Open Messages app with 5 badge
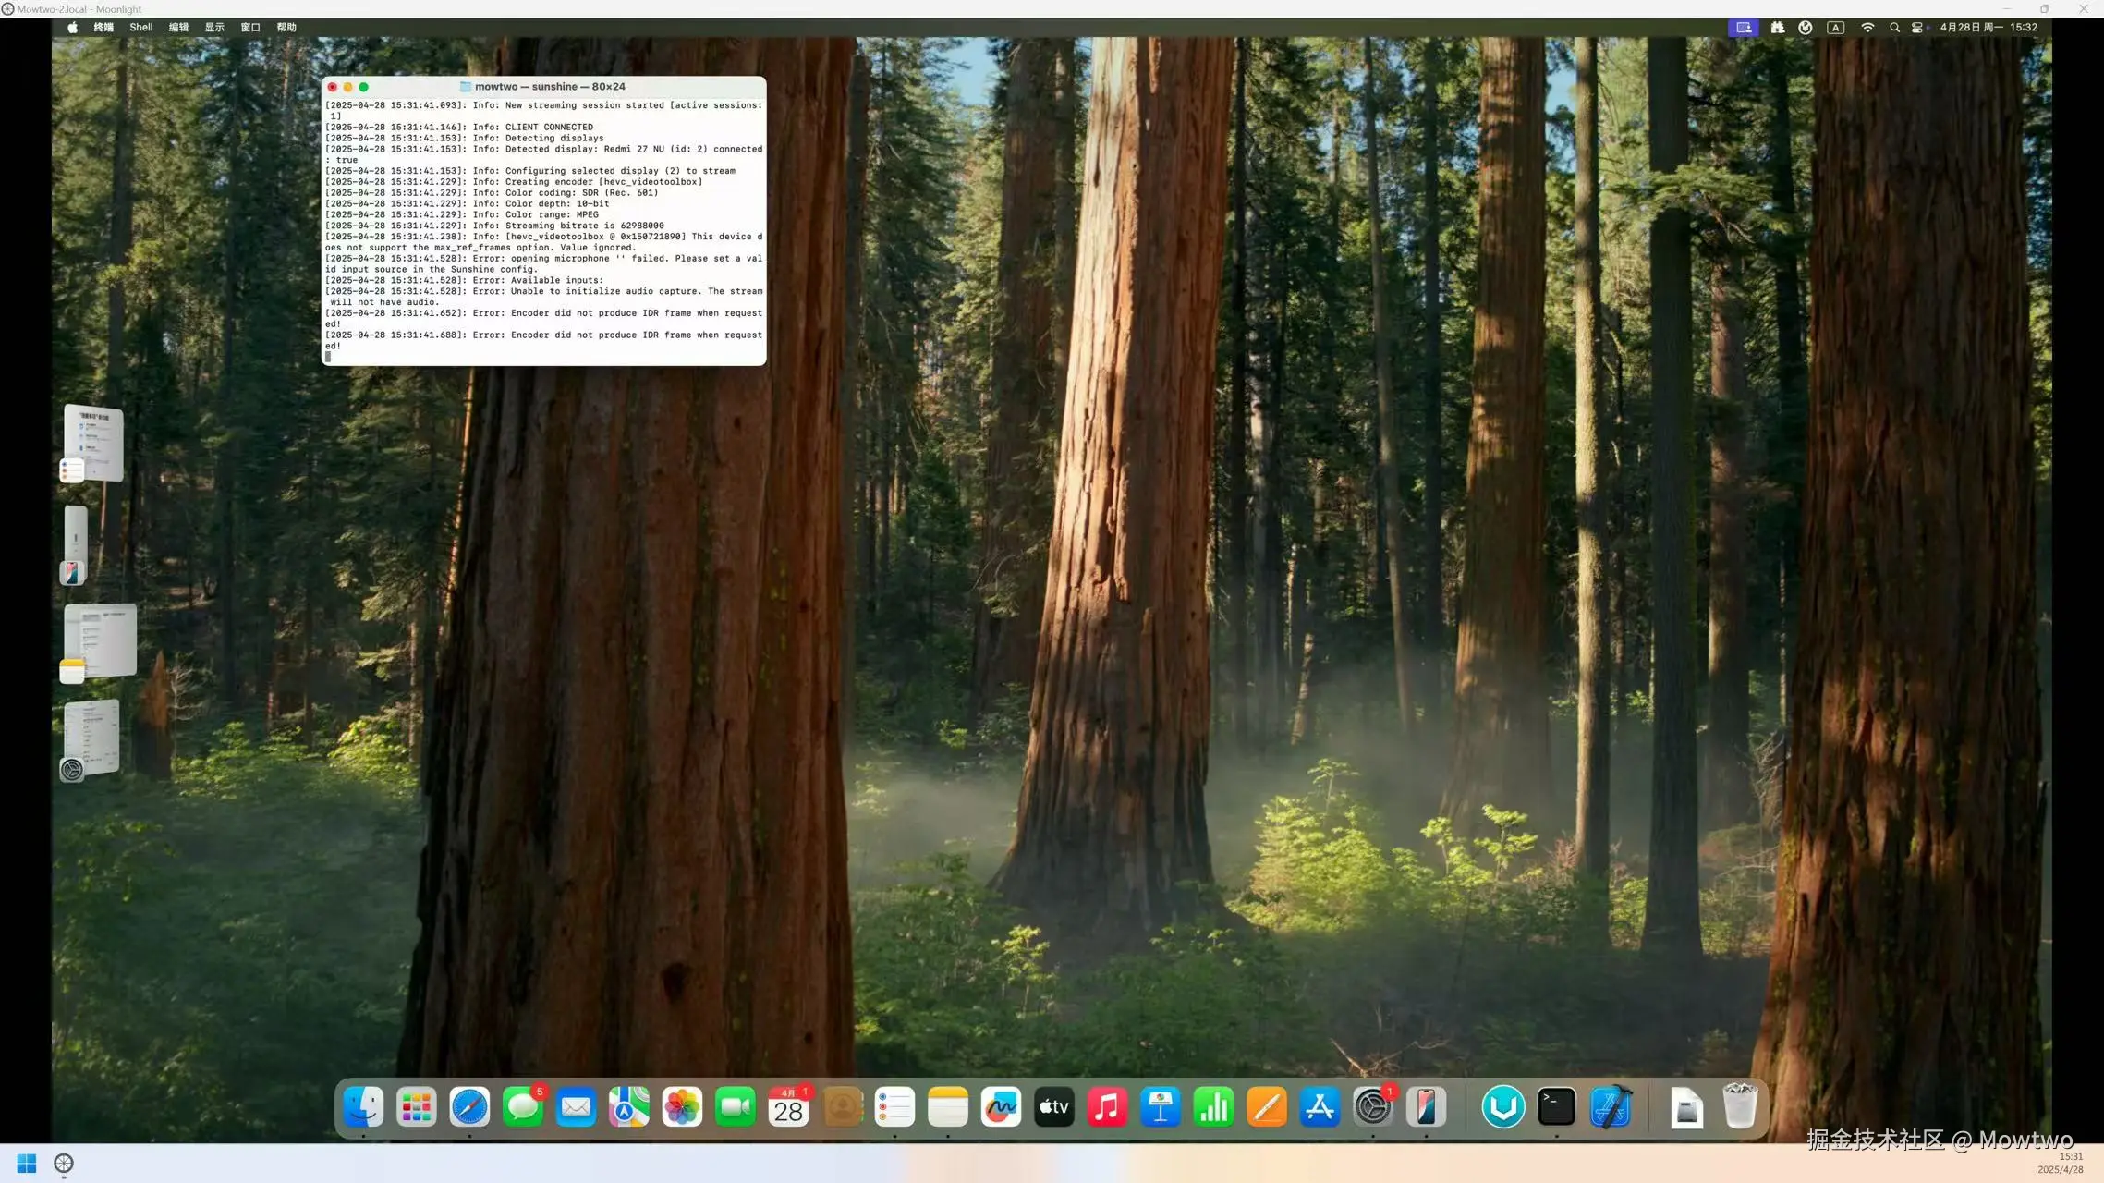 click(523, 1106)
